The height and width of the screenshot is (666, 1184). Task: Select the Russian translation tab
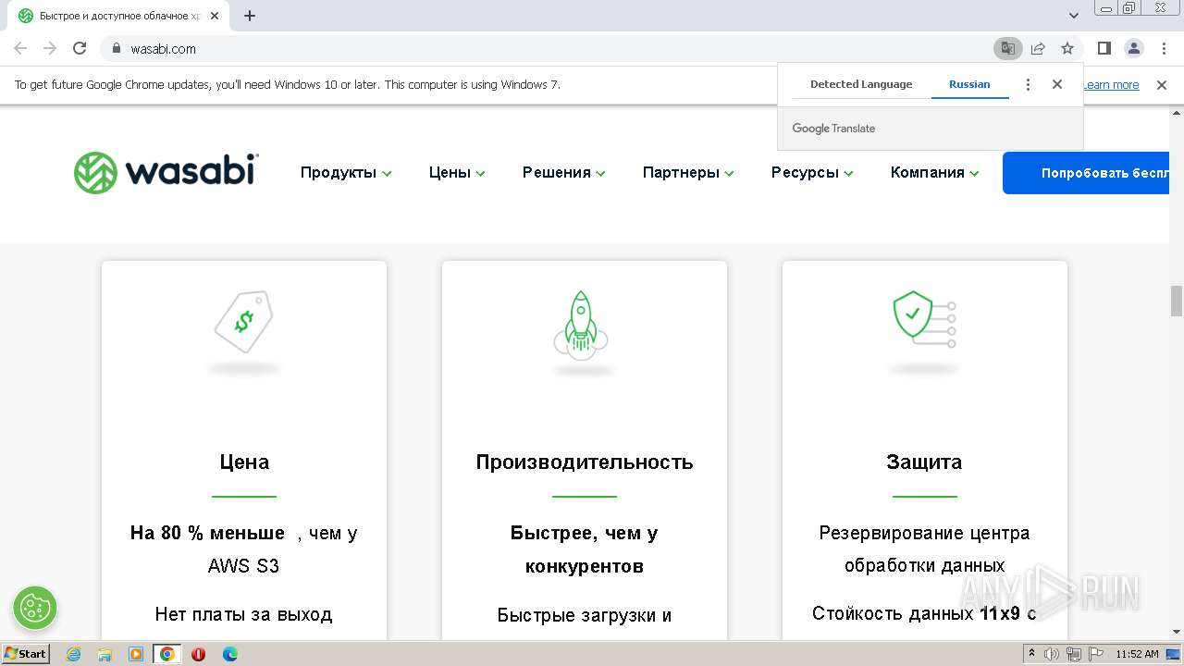(x=969, y=84)
